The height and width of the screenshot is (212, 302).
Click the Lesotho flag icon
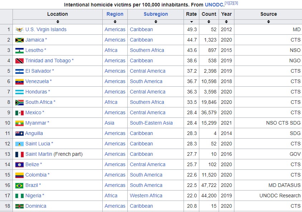pos(19,50)
